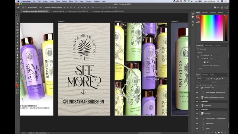Filter layers by type layers icon
238x134 pixels.
(x=214, y=79)
